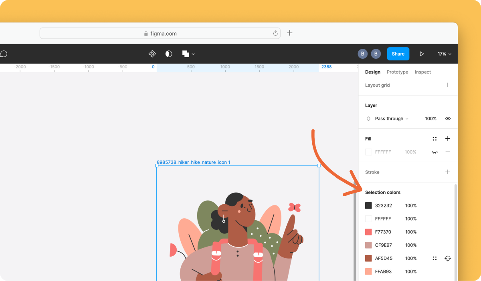This screenshot has height=281, width=481.
Task: Click the right panel vertical scrollbar
Action: pyautogui.click(x=455, y=232)
